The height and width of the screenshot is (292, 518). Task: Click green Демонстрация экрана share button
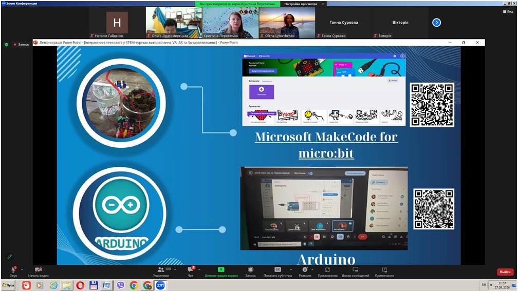click(221, 271)
